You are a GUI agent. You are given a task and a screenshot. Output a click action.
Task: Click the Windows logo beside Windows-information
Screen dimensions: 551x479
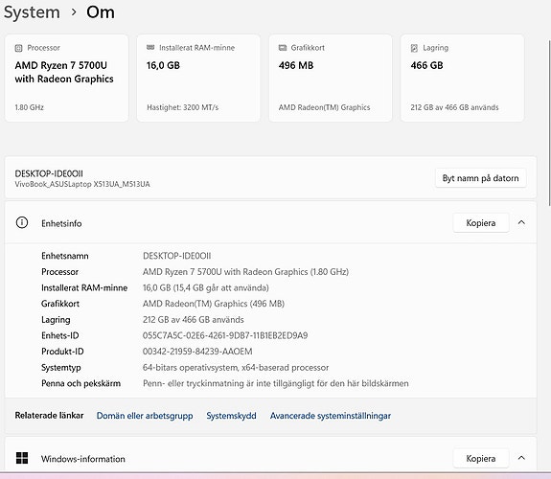(22, 458)
